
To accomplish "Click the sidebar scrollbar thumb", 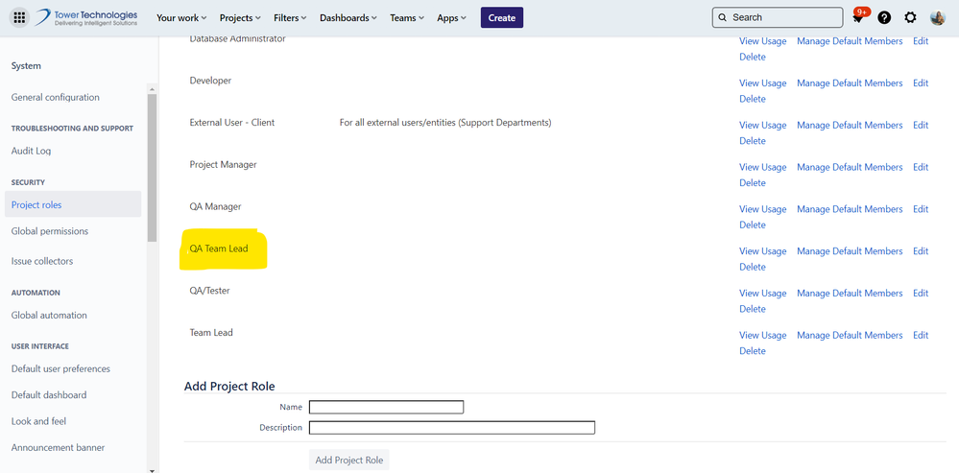I will (x=153, y=168).
